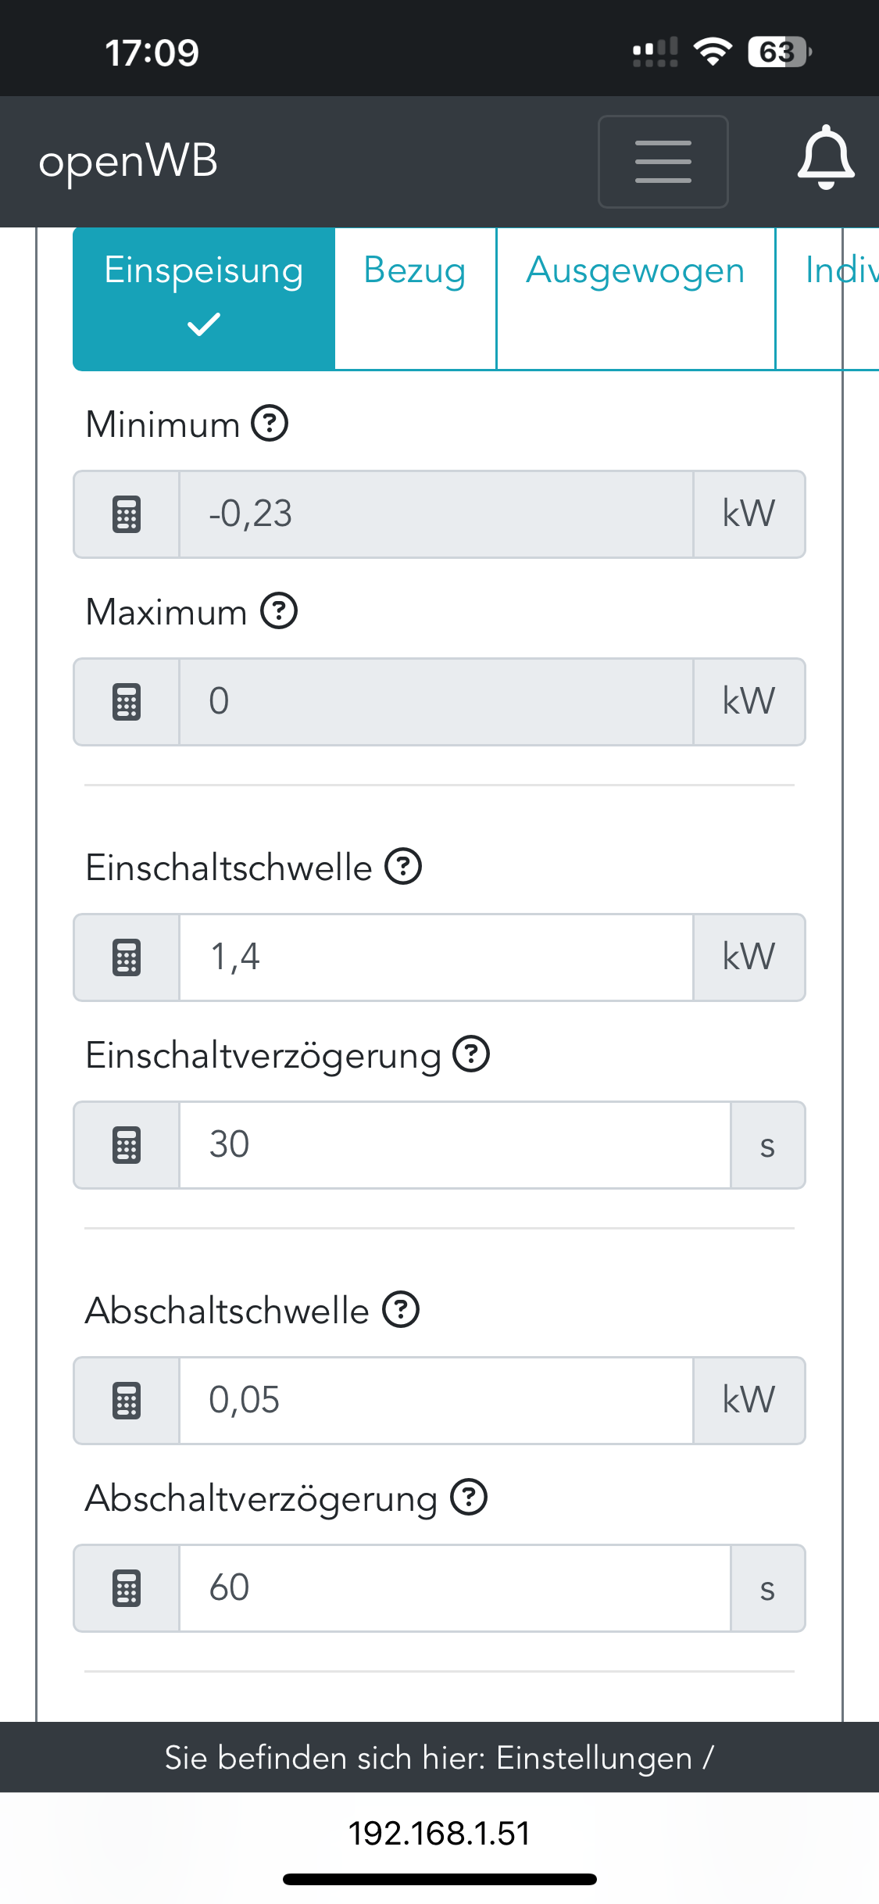Click the Abschaltverzögerung input showing 60
This screenshot has height=1904, width=879.
[x=455, y=1588]
